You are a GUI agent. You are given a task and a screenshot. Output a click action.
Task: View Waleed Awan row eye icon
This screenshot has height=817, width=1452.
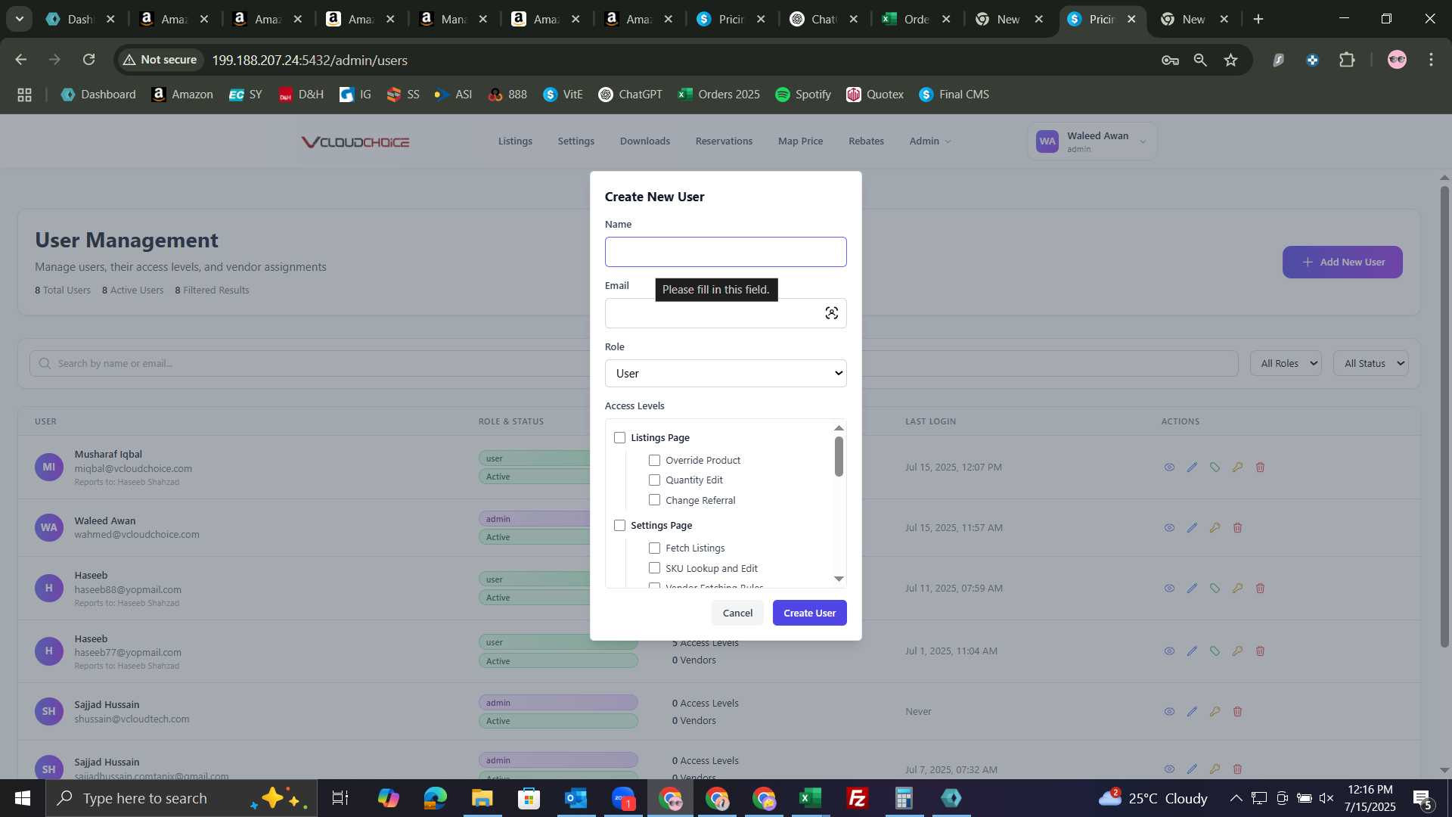pyautogui.click(x=1169, y=528)
